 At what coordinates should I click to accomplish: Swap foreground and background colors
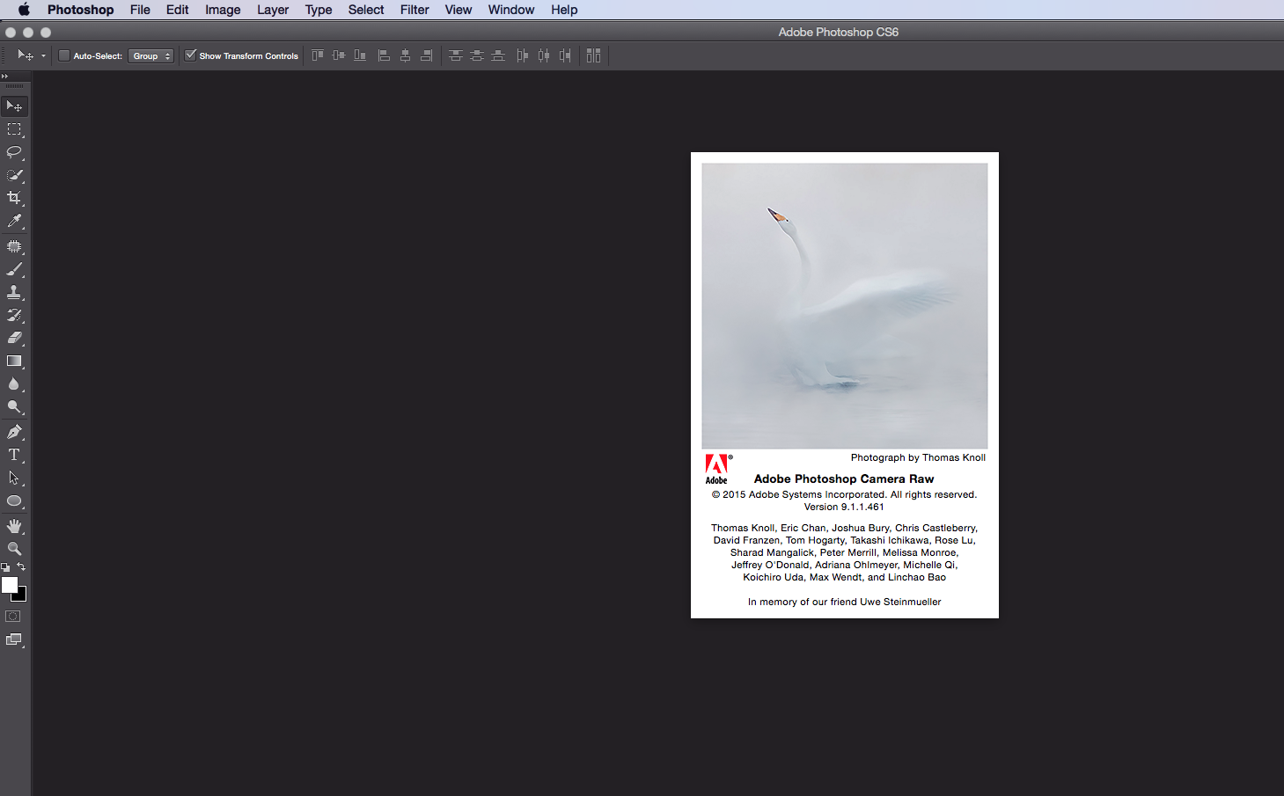(21, 567)
